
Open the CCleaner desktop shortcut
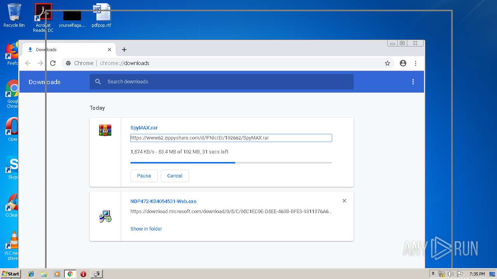coord(13,206)
